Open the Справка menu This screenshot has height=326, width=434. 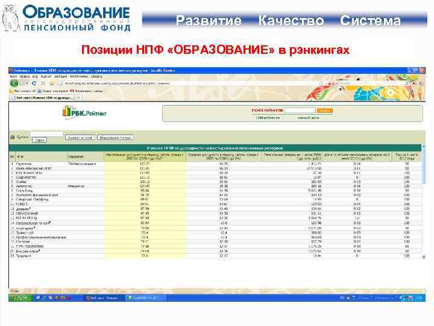point(96,76)
